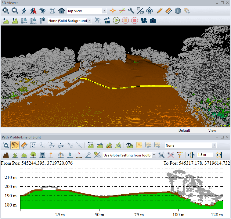Toggle high vegetation tree filter

33,155
